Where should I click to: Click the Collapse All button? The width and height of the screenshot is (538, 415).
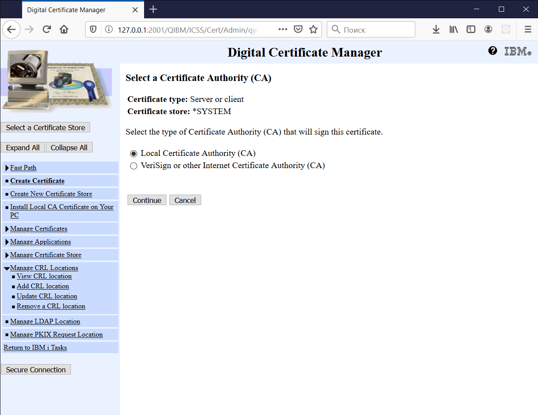pyautogui.click(x=69, y=147)
